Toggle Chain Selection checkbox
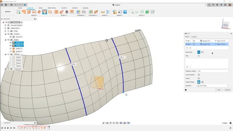 click(199, 75)
